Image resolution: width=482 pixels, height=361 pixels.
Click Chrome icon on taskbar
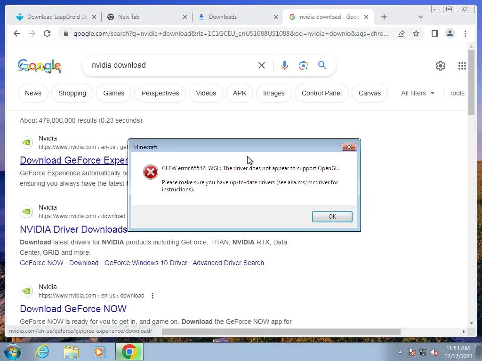coord(129,352)
